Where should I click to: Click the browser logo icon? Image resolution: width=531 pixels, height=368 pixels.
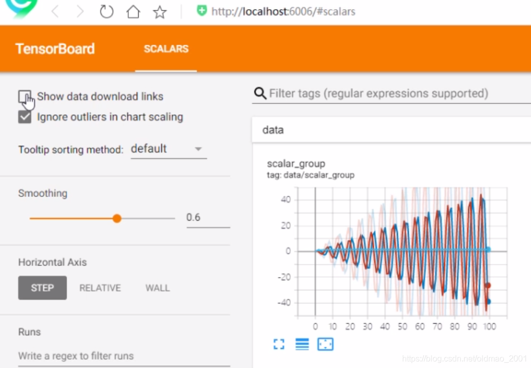pyautogui.click(x=22, y=7)
